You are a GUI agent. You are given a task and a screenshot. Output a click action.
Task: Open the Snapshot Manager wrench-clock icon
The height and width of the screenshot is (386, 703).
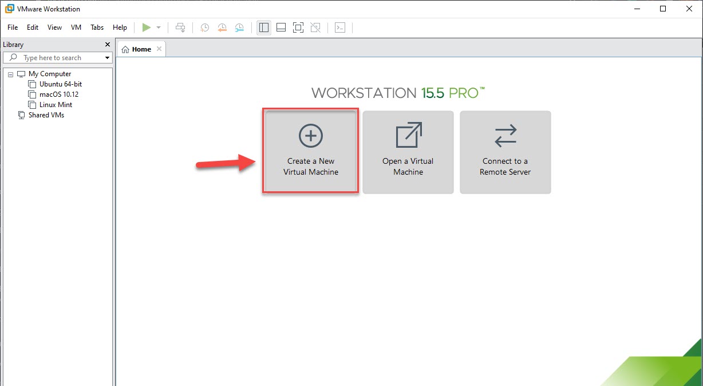[x=239, y=27]
